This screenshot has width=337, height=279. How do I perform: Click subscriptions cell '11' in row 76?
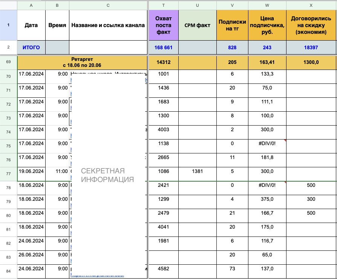232,160
